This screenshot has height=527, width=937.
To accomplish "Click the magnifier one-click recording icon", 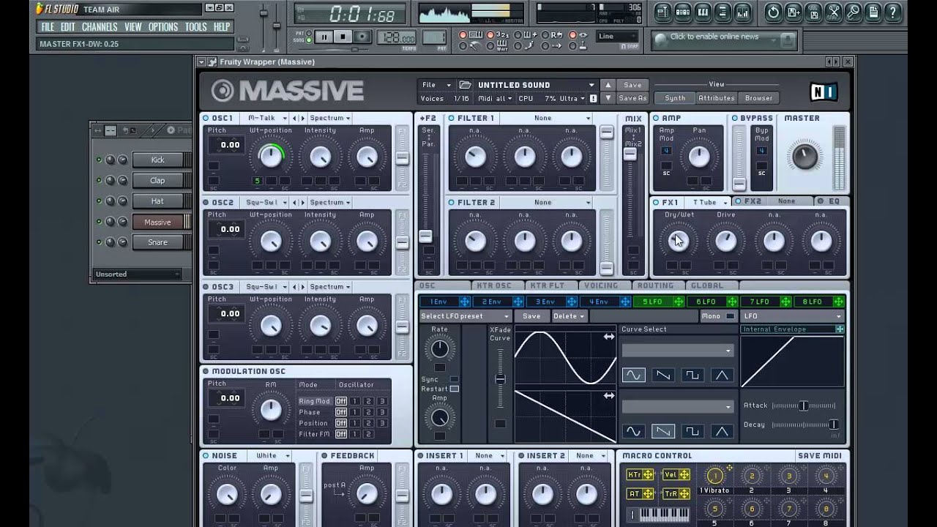I will coord(854,12).
